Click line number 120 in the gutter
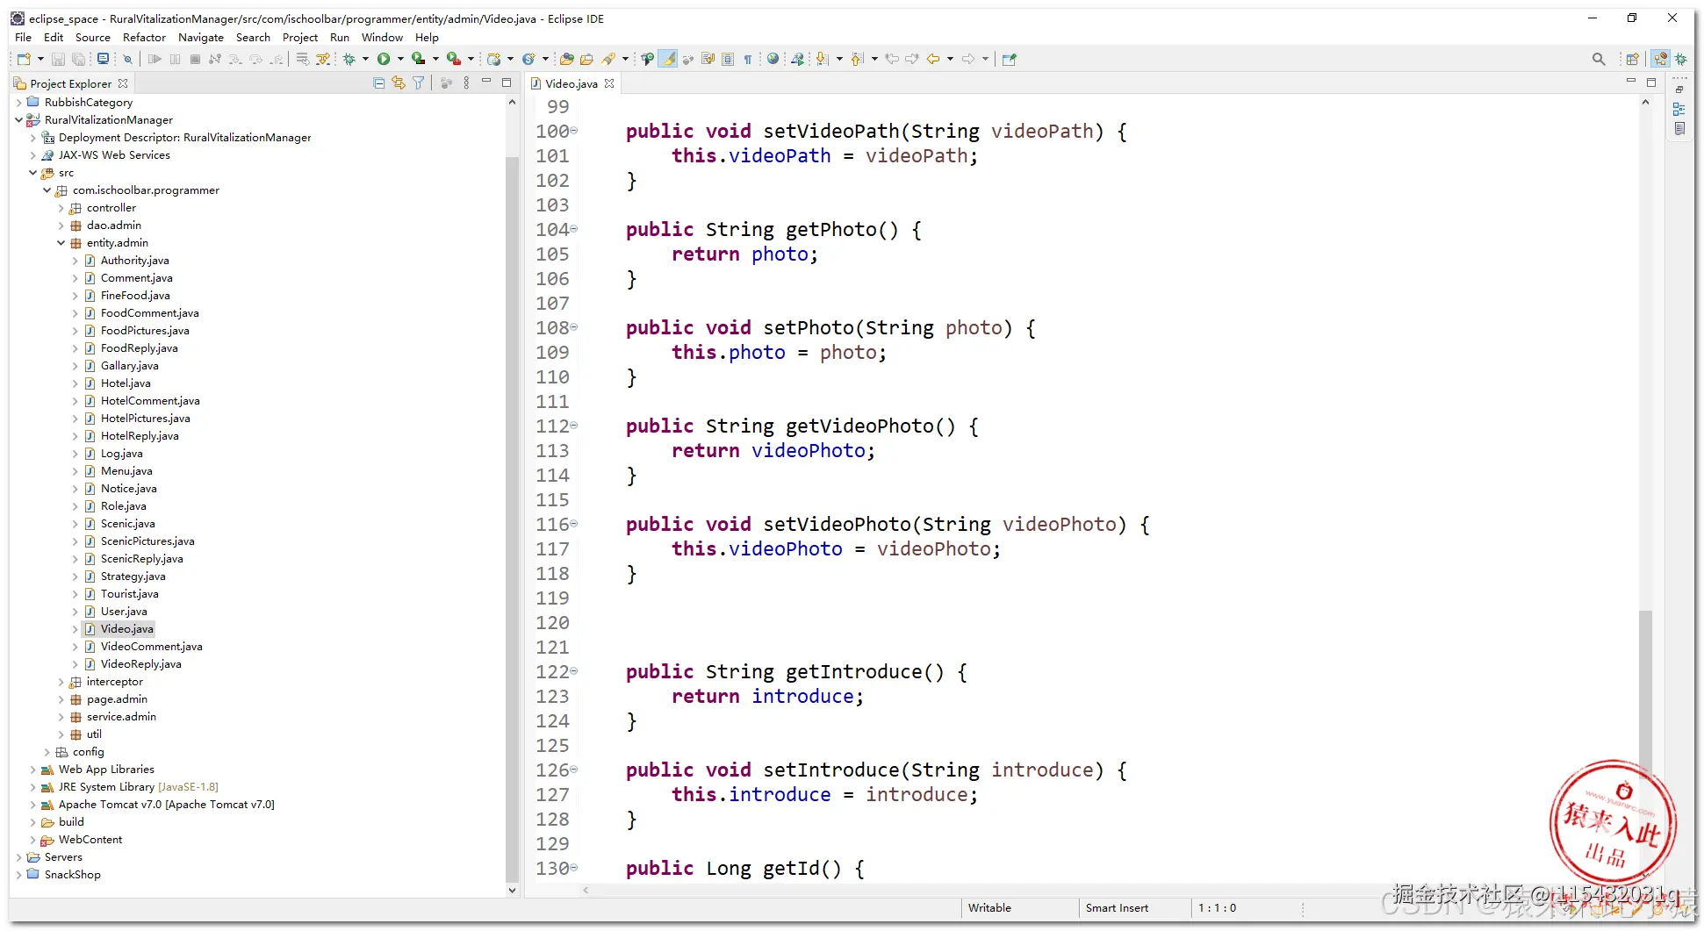Viewport: 1704px width, 931px height. click(x=553, y=622)
